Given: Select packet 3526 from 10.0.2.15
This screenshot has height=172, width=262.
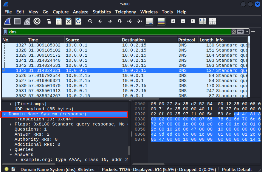Looking at the screenshot, I should (125, 75).
